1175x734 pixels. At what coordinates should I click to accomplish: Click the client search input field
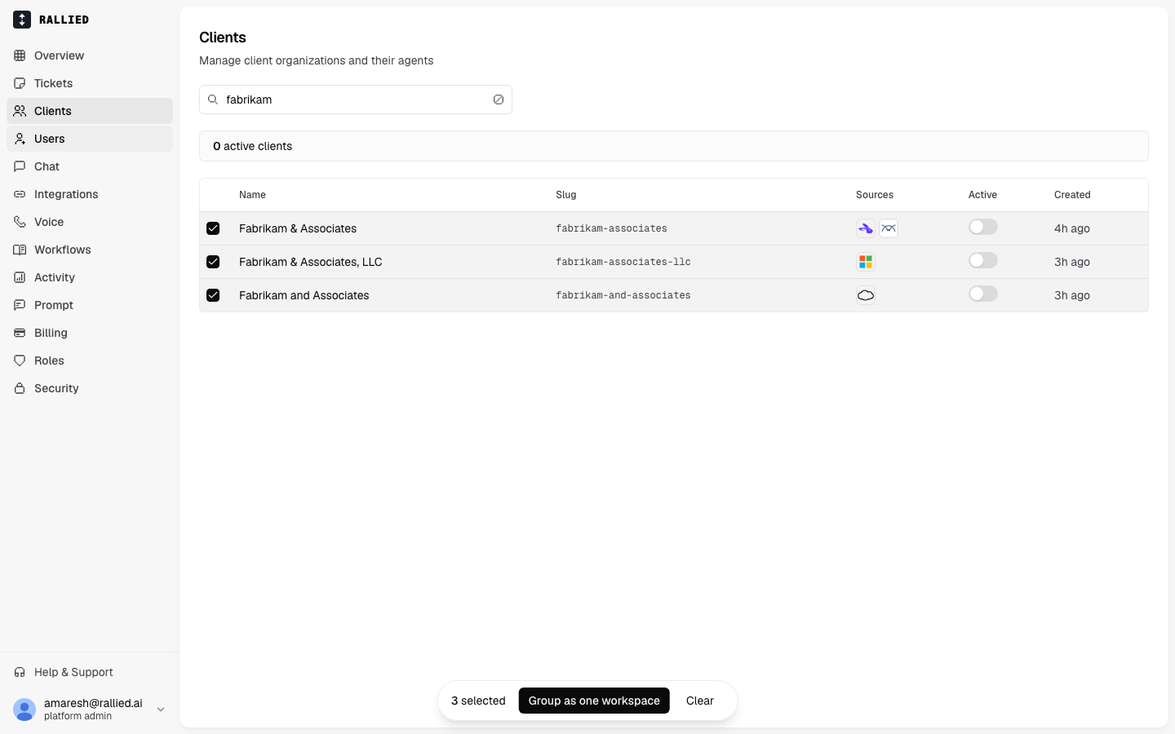(x=356, y=99)
